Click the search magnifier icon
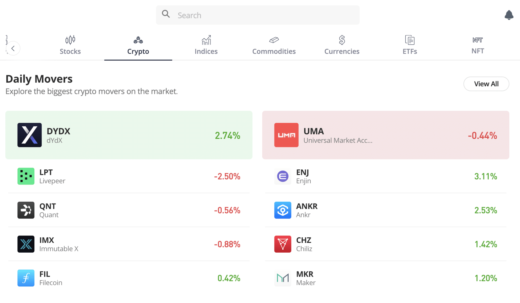 [166, 14]
